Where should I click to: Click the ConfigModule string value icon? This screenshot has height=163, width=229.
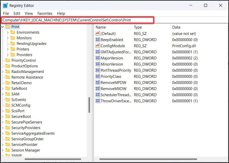coord(98,46)
